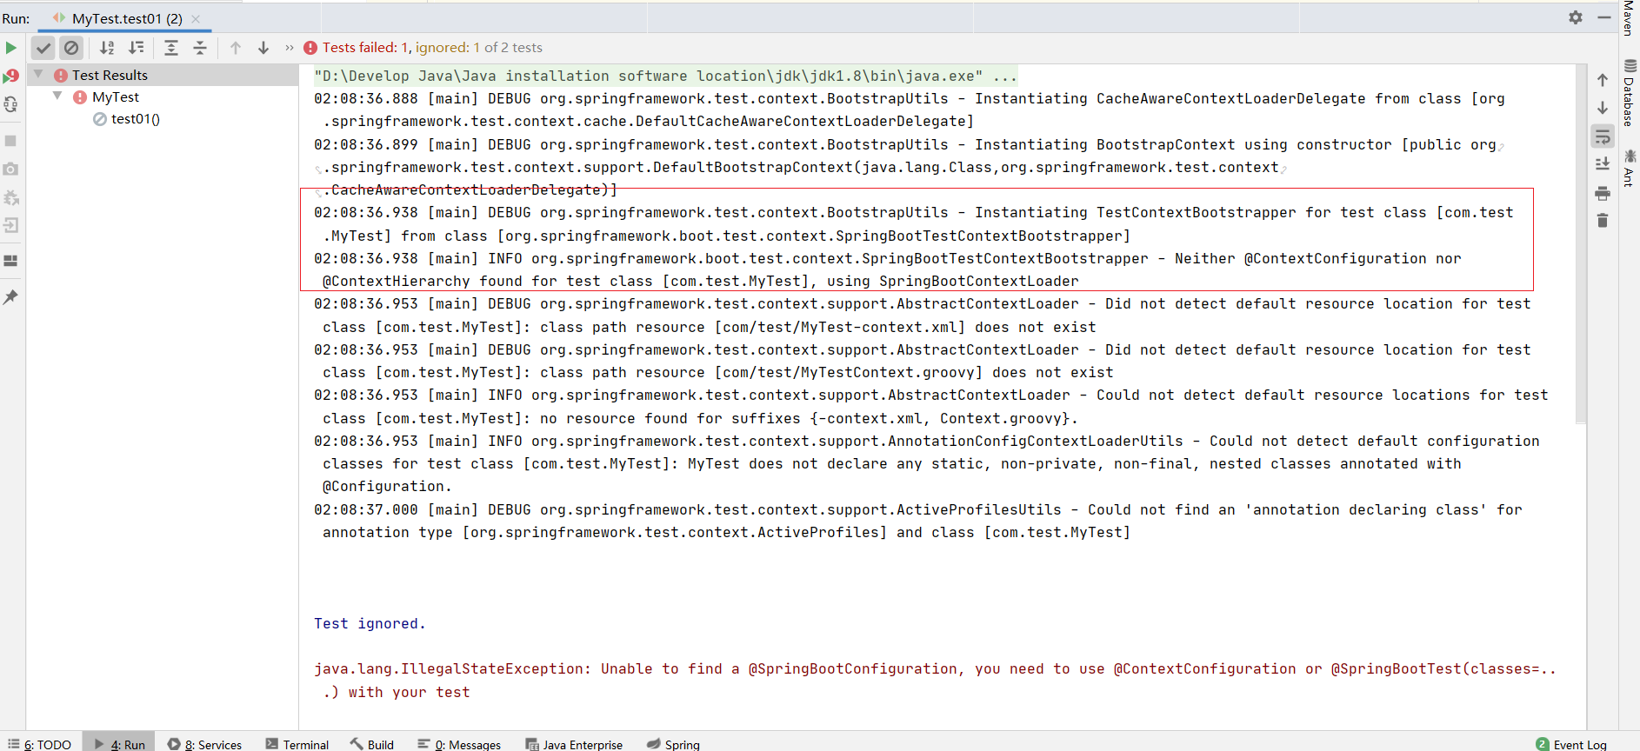Toggle Show Passed tests checkmark
1640x751 pixels.
[43, 48]
